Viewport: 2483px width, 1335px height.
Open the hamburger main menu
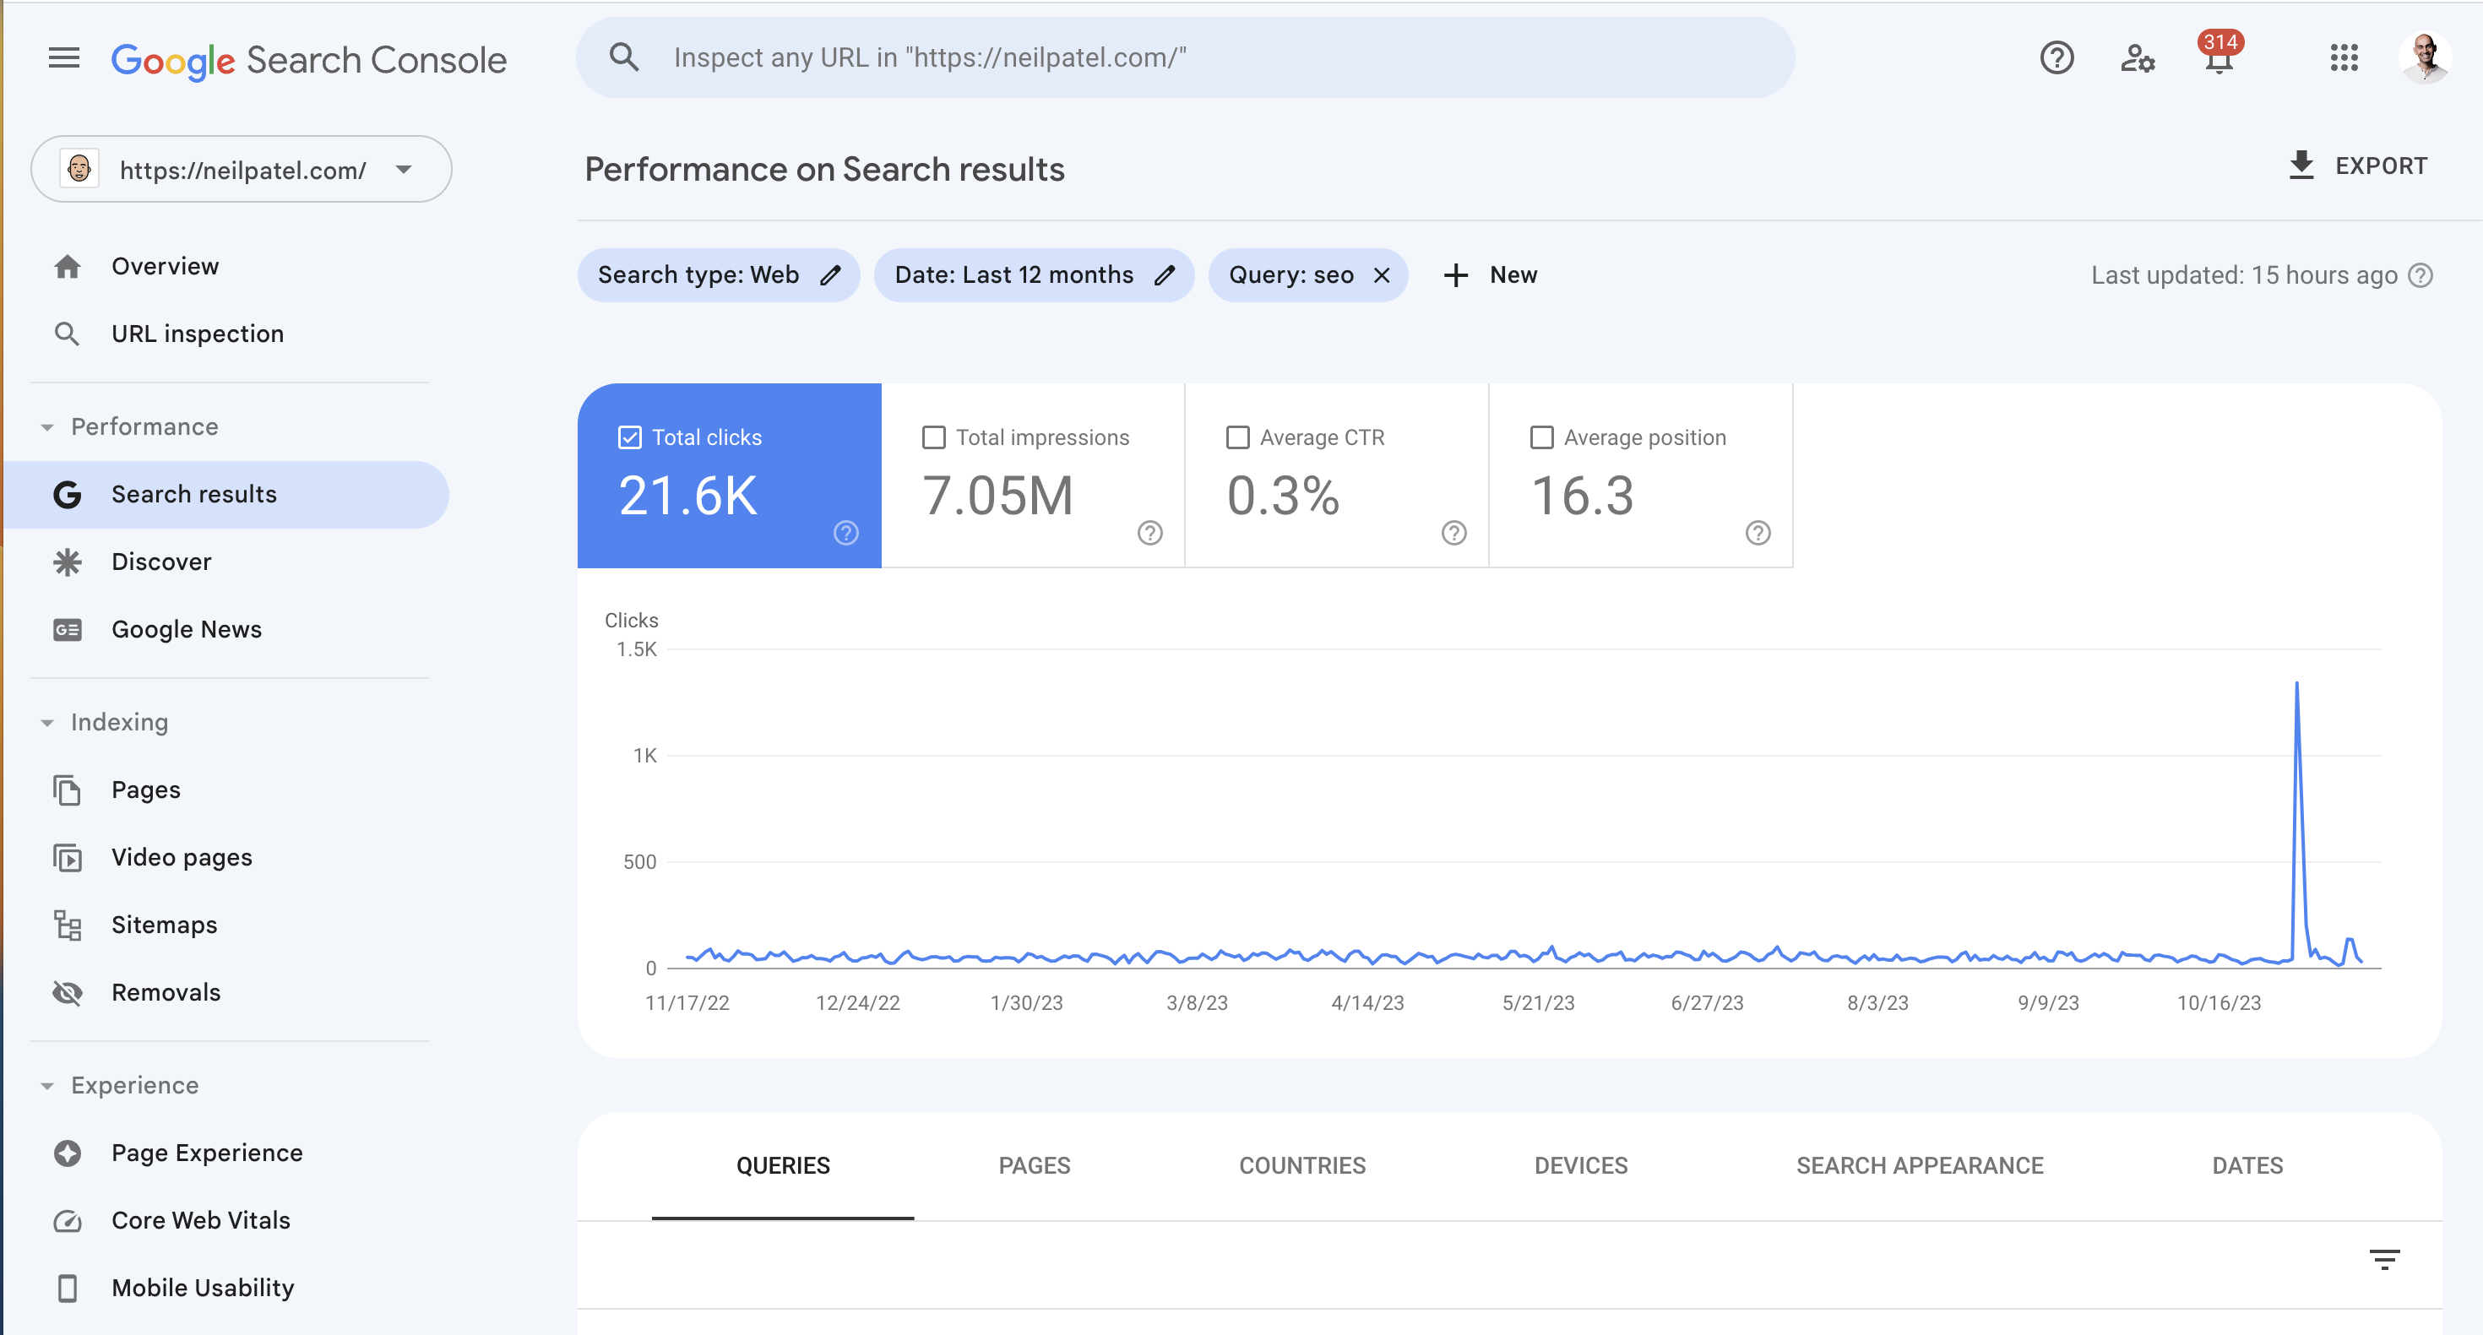[x=63, y=57]
